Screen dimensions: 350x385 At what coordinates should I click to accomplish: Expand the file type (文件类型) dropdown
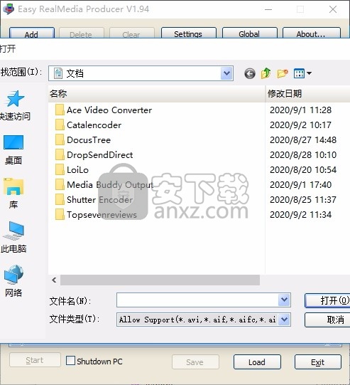tap(284, 320)
